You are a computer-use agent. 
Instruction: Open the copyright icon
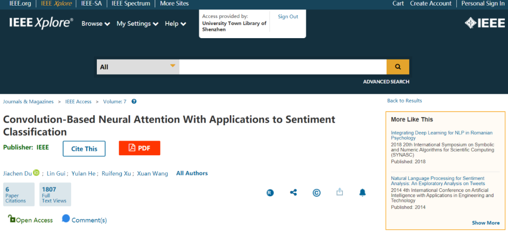pyautogui.click(x=317, y=193)
